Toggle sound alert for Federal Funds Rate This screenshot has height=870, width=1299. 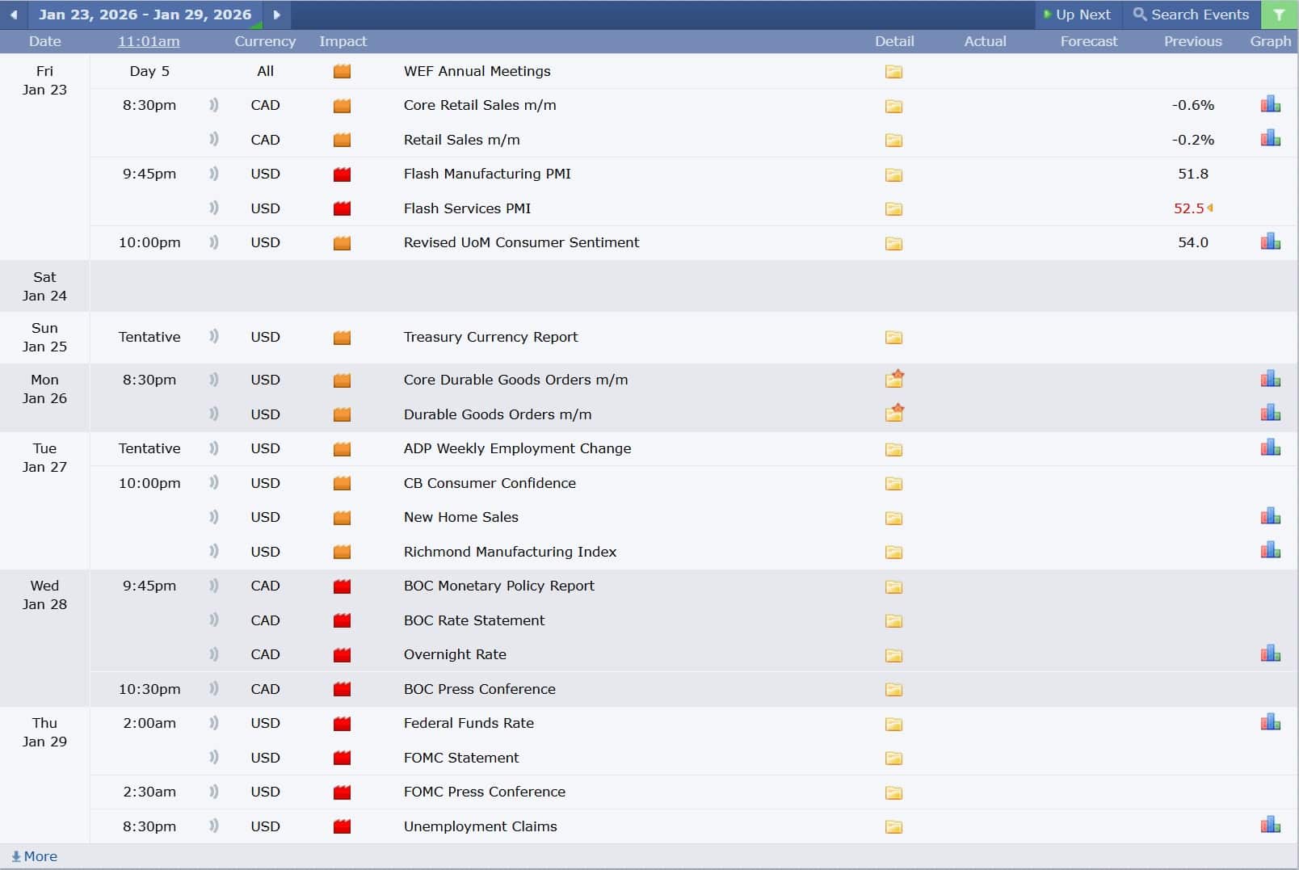(214, 723)
